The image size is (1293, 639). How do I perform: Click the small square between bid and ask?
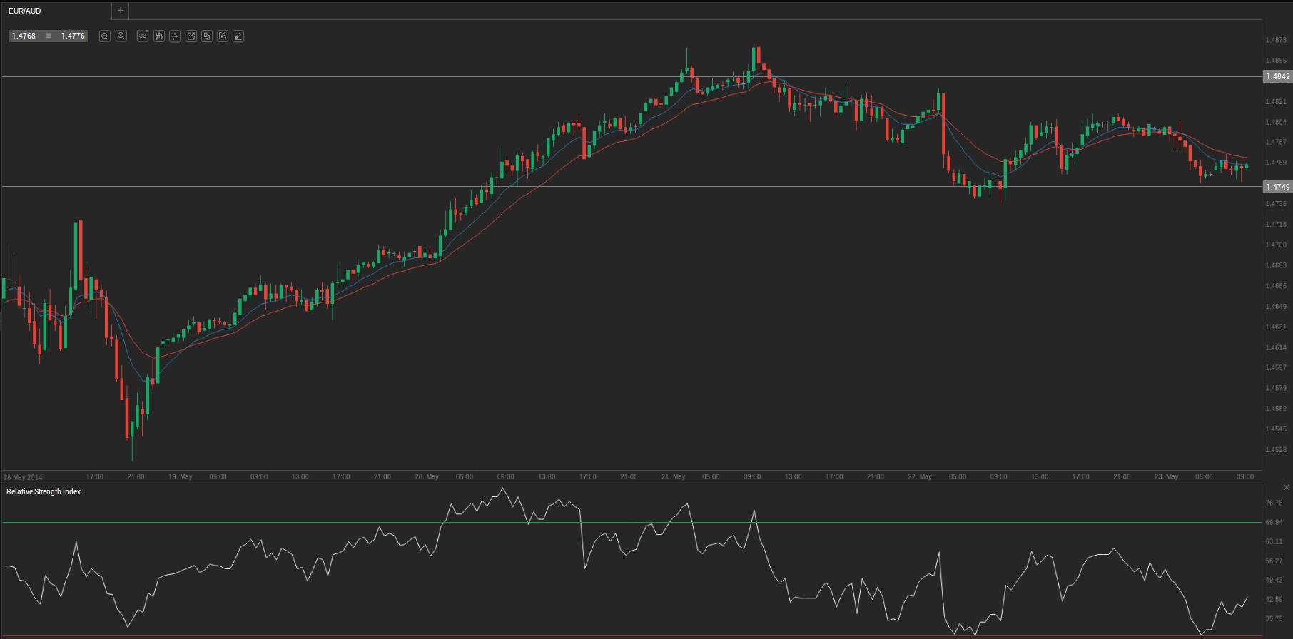[x=49, y=36]
